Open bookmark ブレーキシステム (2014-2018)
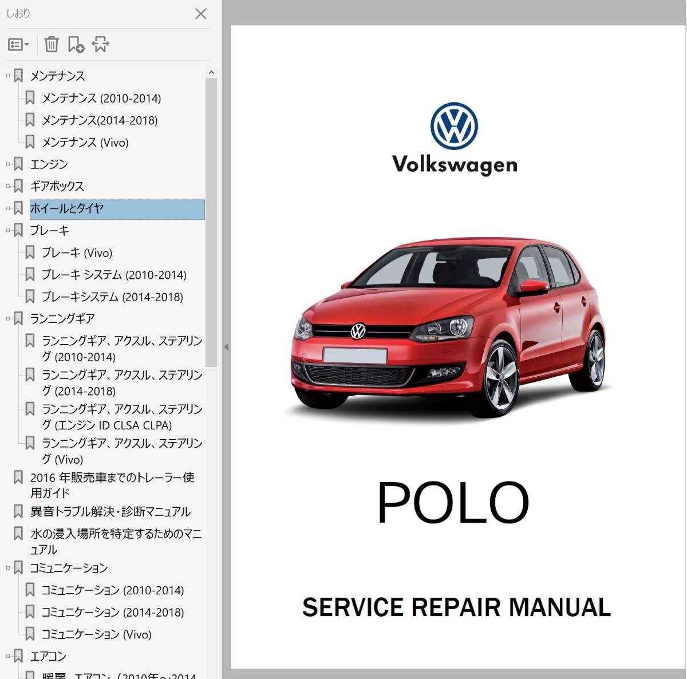The width and height of the screenshot is (687, 679). [x=112, y=297]
